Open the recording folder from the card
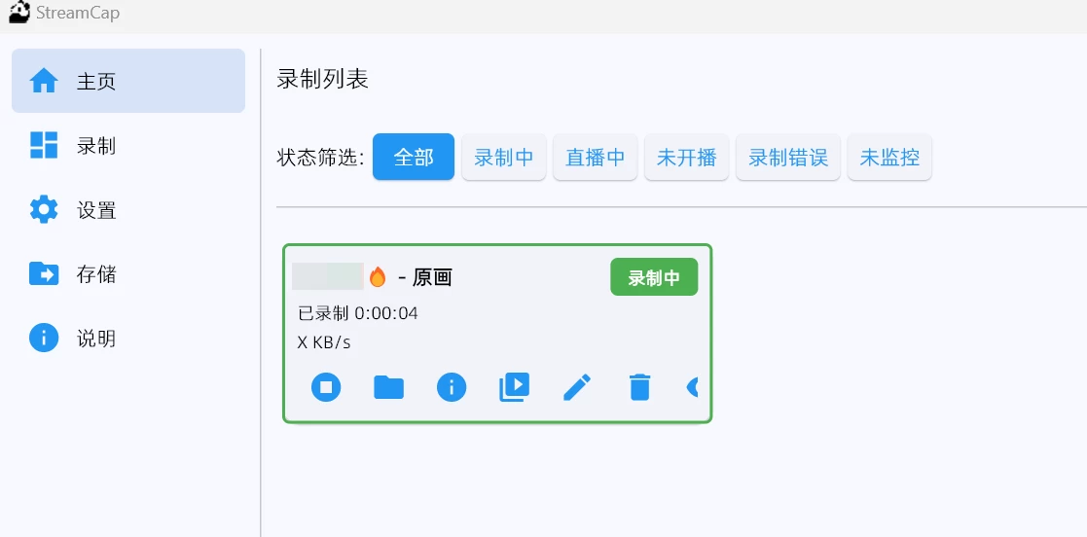 click(389, 387)
